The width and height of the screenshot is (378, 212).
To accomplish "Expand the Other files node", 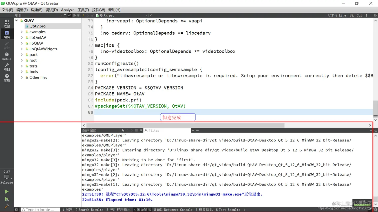I will pos(22,77).
